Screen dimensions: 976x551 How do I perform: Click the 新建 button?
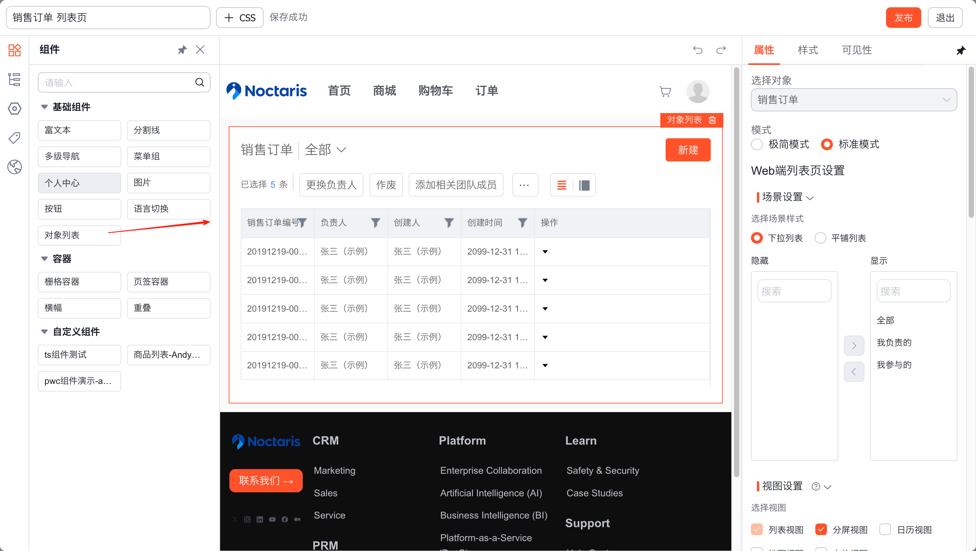(688, 150)
